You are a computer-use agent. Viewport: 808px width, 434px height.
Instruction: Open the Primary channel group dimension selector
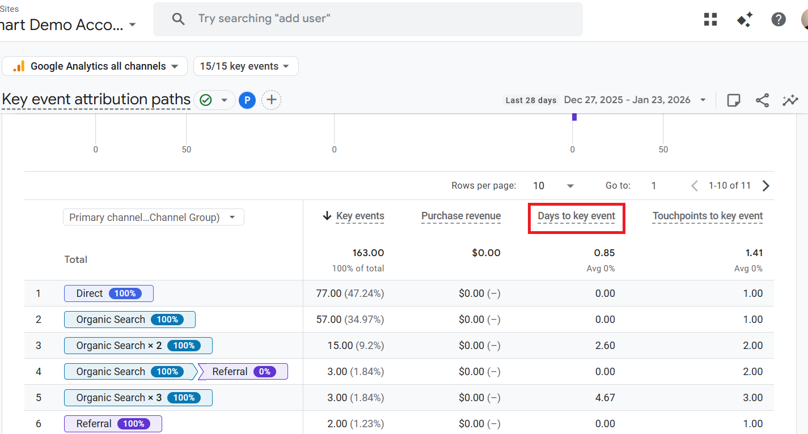(153, 217)
